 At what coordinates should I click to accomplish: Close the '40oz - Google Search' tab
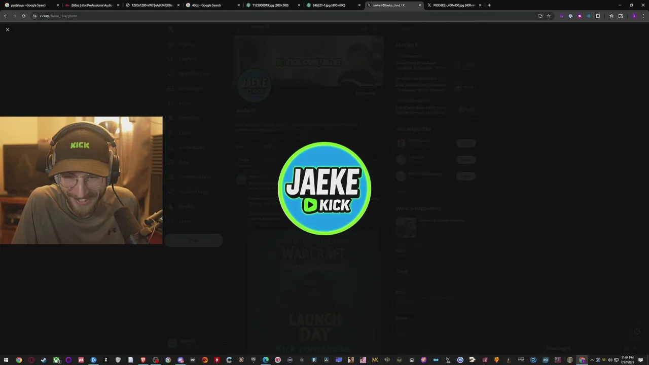tap(239, 5)
